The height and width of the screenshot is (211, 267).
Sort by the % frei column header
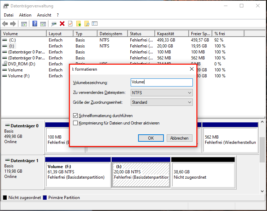click(228, 33)
